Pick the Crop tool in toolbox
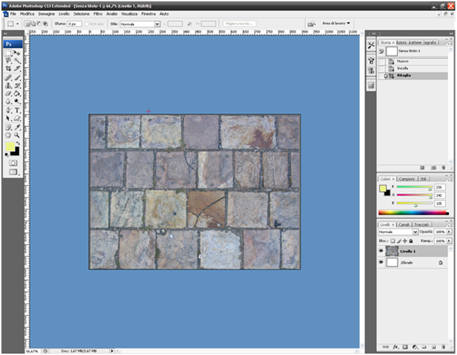The width and height of the screenshot is (457, 355). tap(9, 69)
